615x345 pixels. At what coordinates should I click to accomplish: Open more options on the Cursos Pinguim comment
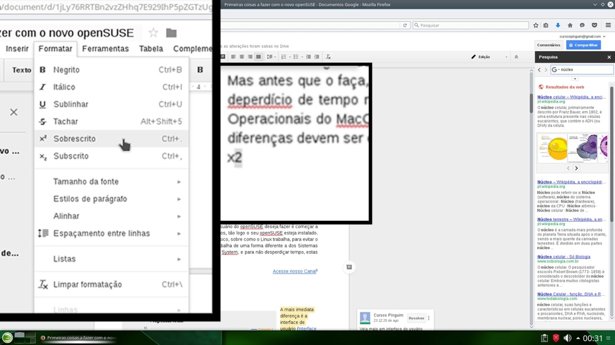[429, 318]
